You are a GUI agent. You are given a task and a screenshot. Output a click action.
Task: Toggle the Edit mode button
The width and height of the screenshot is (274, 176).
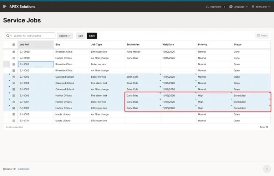[x=81, y=36]
